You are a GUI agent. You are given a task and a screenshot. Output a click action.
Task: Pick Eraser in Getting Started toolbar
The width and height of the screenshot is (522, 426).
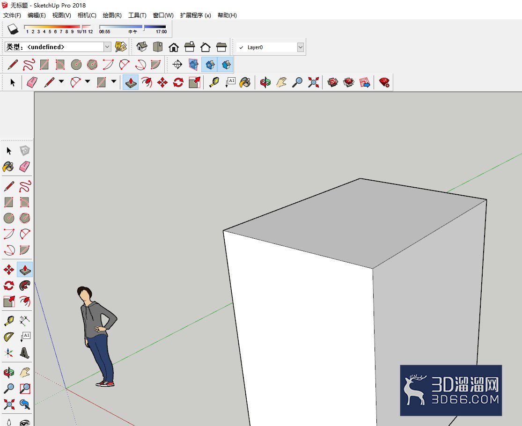[x=32, y=82]
